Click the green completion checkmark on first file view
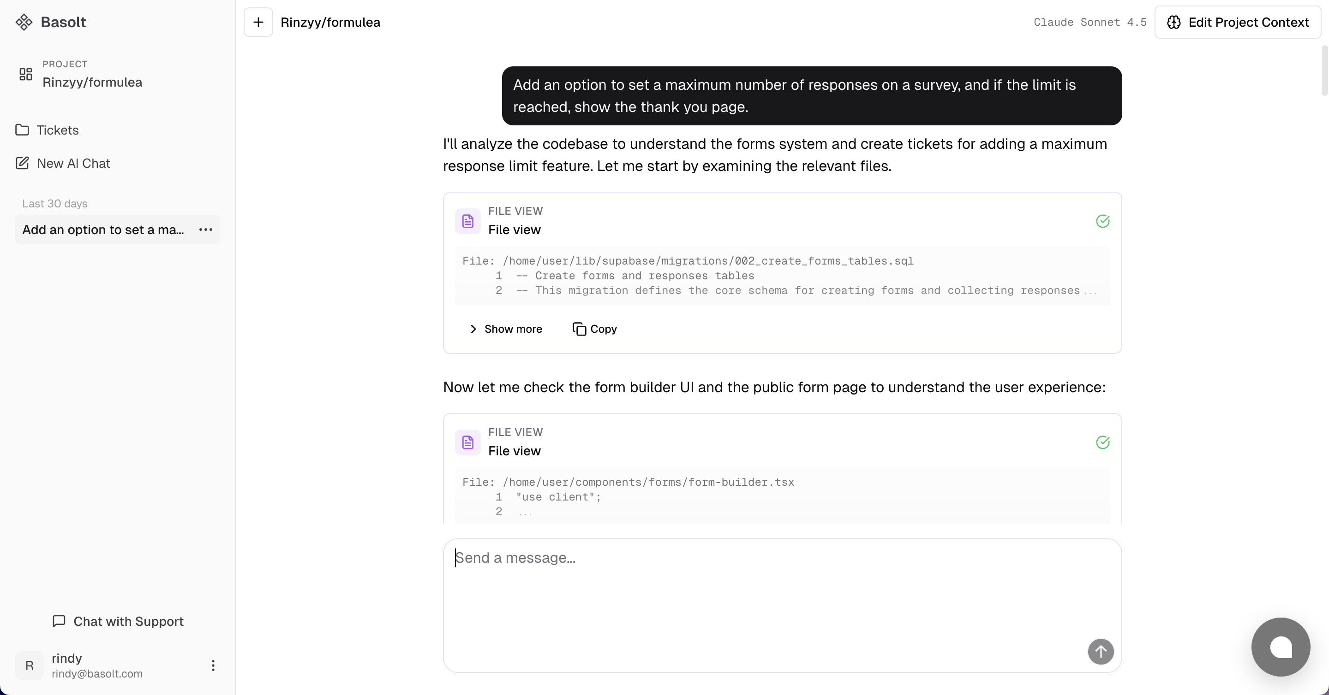Image resolution: width=1329 pixels, height=695 pixels. click(1102, 221)
